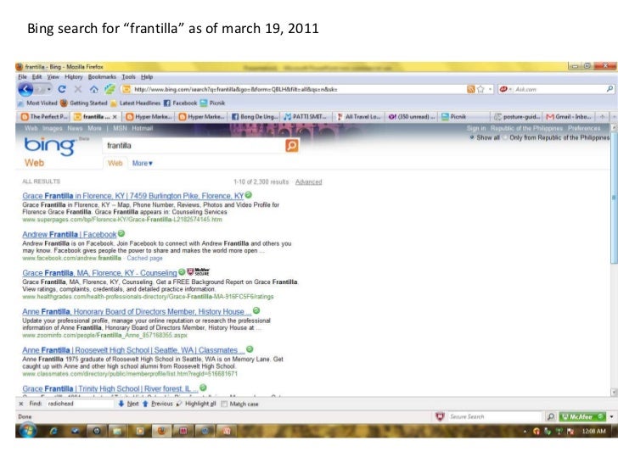Open the McAfee toolbar dropdown arrow

611,416
